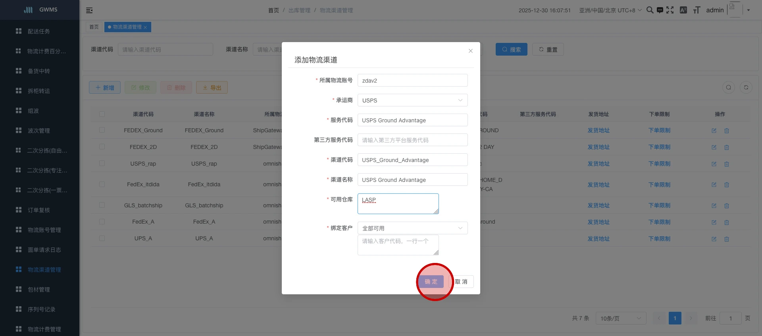Check the FedEx_A row checkbox

pyautogui.click(x=102, y=222)
